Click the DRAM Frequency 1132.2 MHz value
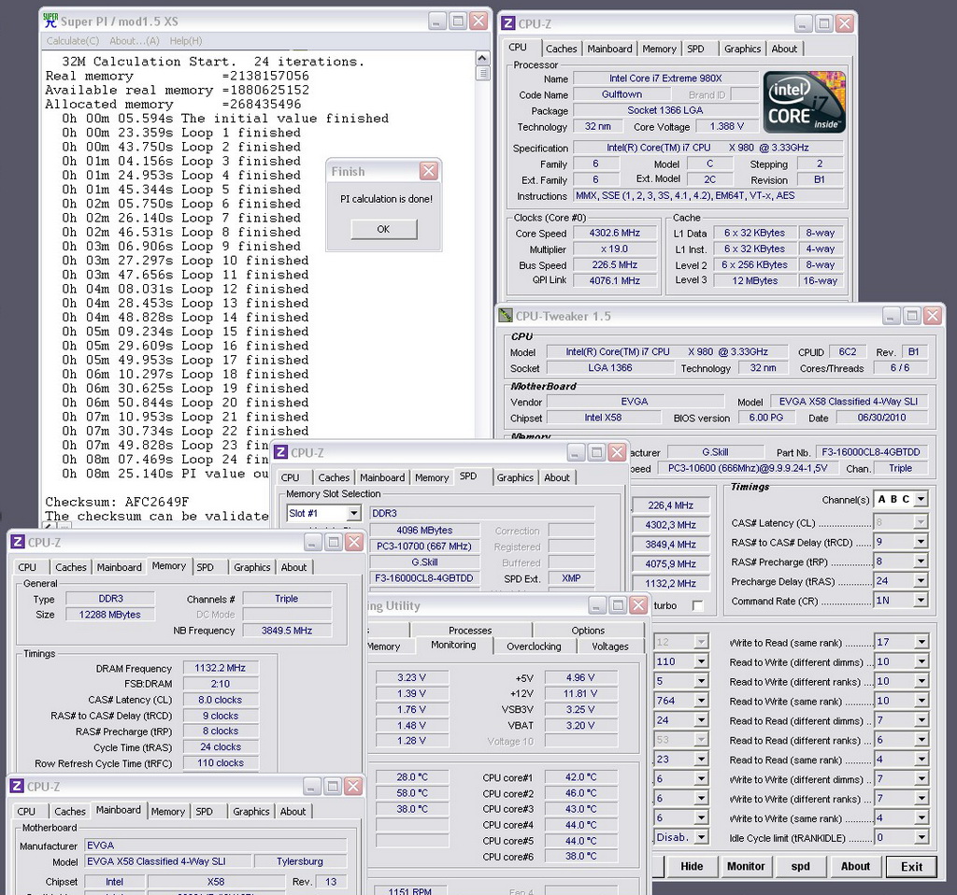This screenshot has width=957, height=895. [220, 668]
